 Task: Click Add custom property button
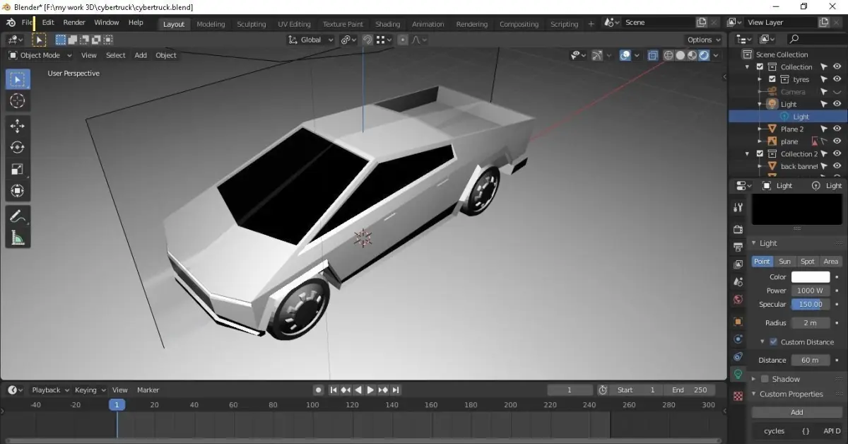796,412
